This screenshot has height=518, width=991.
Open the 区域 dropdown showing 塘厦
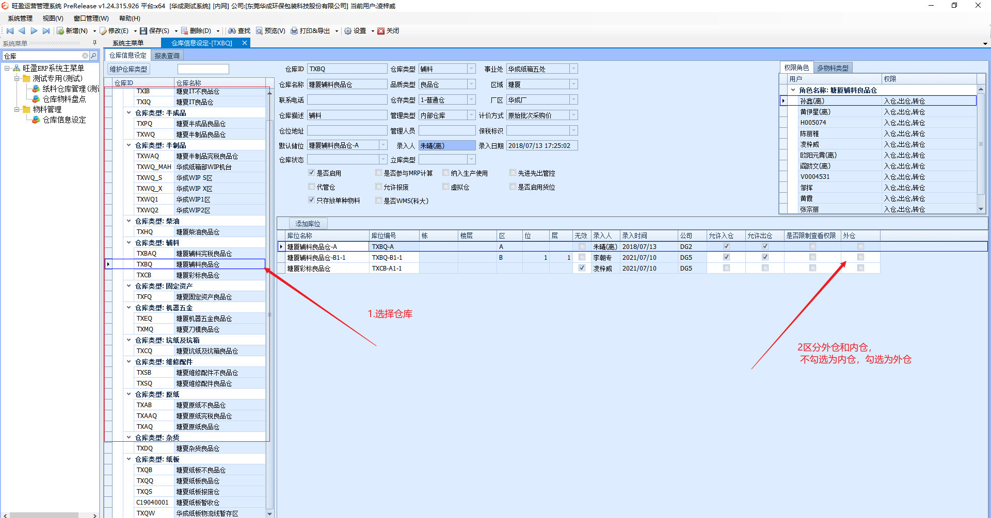pos(573,84)
